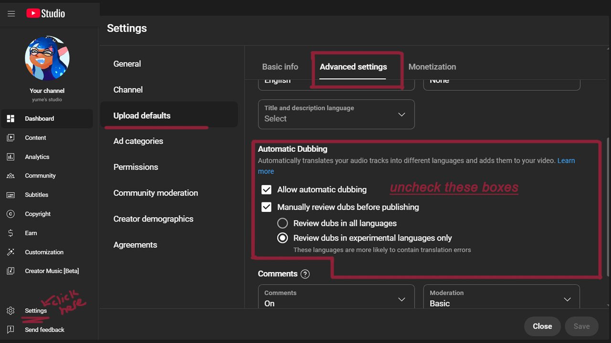Uncheck Allow automatic dubbing
Image resolution: width=611 pixels, height=343 pixels.
pyautogui.click(x=266, y=190)
